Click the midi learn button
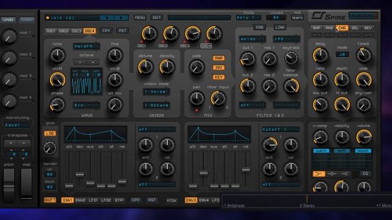Image resolution: width=392 pixels, height=220 pixels. pos(297,18)
